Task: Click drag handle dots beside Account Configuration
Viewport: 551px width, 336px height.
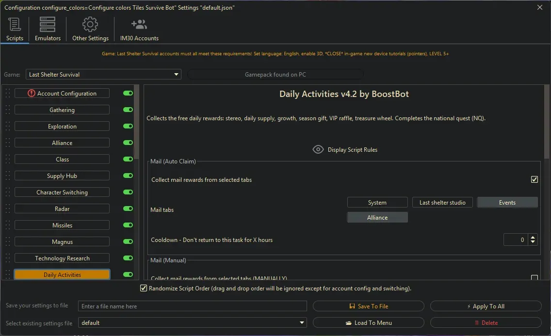Action: (8, 94)
